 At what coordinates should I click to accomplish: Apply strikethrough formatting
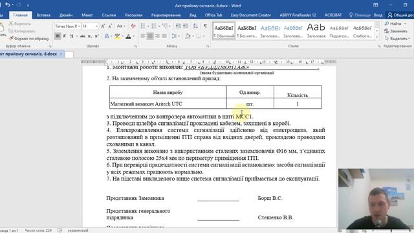(x=83, y=36)
